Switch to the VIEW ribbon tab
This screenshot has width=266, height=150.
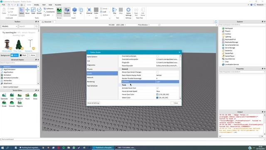[50, 5]
